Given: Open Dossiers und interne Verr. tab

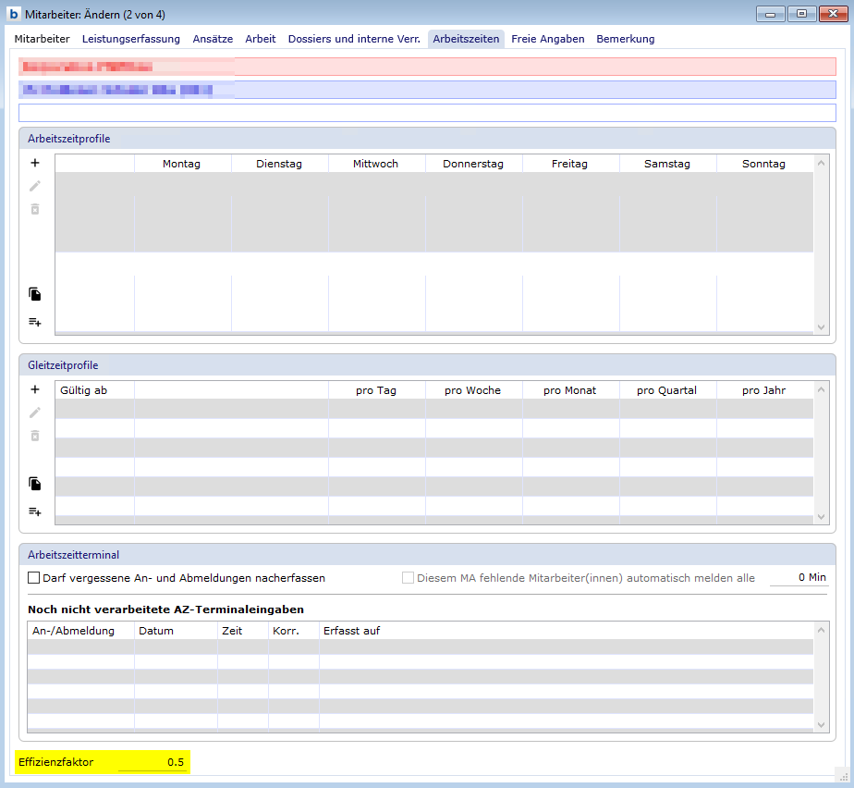Looking at the screenshot, I should (x=354, y=39).
